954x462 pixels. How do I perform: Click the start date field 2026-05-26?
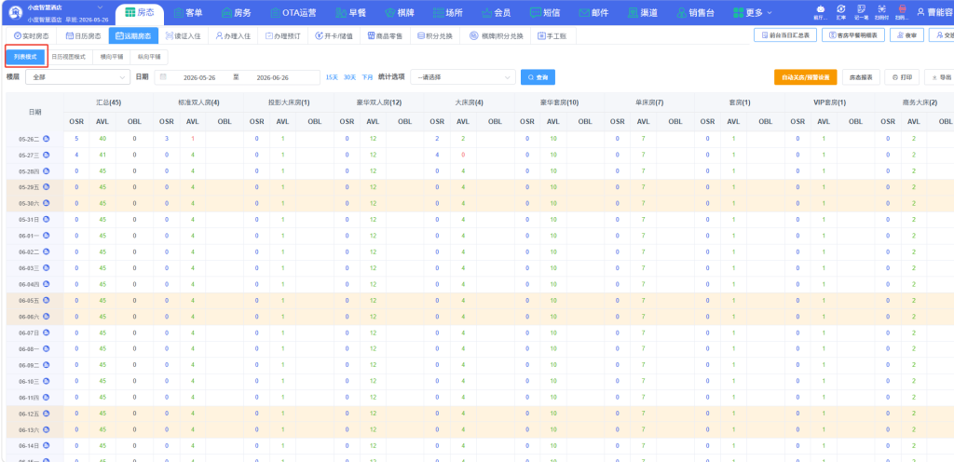coord(199,78)
